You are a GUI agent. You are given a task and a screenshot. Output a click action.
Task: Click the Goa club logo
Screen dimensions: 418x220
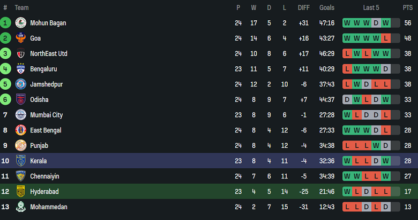(21, 38)
